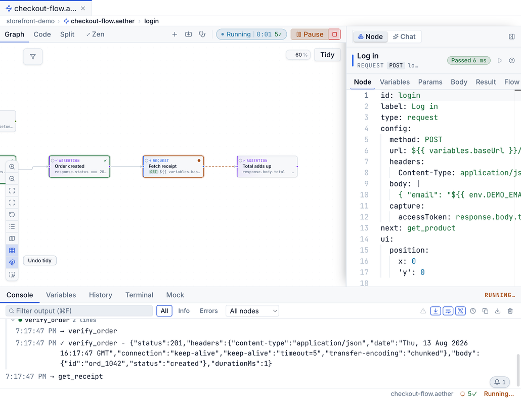Click storefront-demo in the breadcrumb

pyautogui.click(x=30, y=21)
